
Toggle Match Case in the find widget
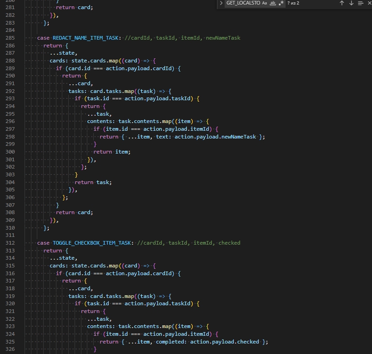265,3
